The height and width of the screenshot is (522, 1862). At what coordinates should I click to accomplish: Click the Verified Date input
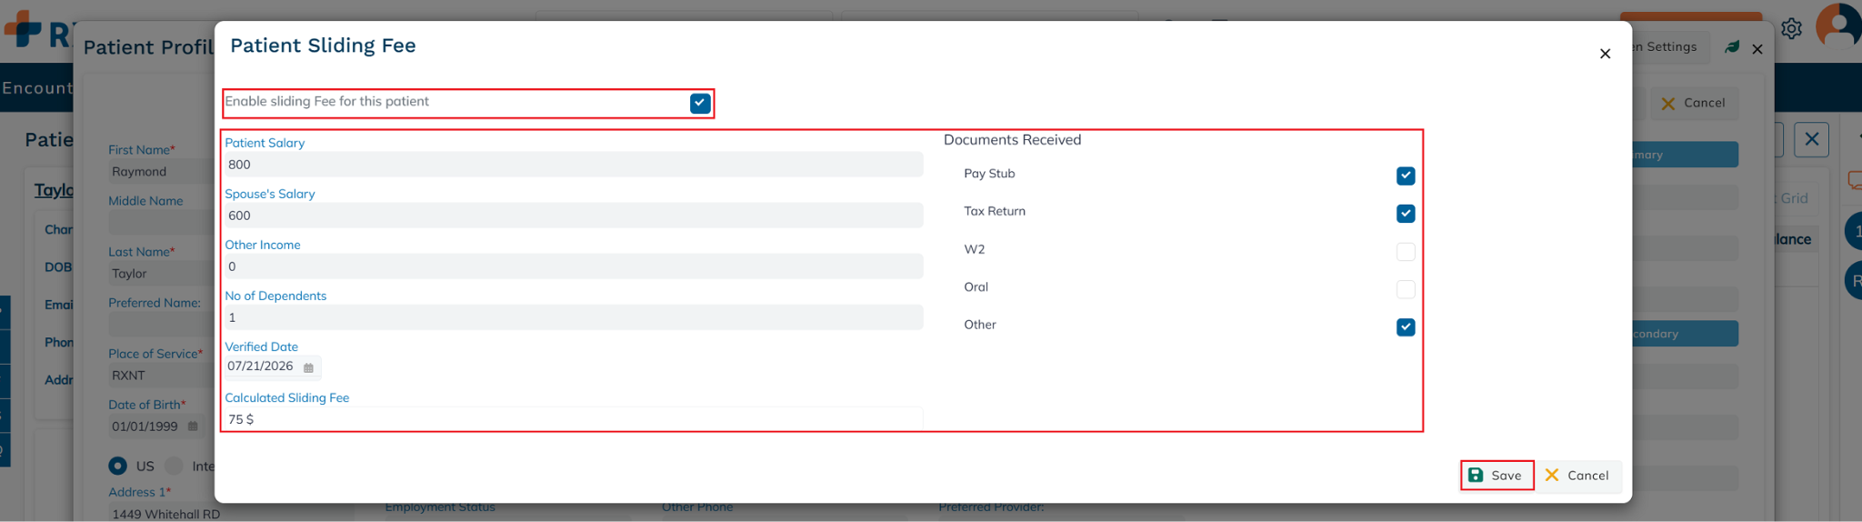point(261,366)
